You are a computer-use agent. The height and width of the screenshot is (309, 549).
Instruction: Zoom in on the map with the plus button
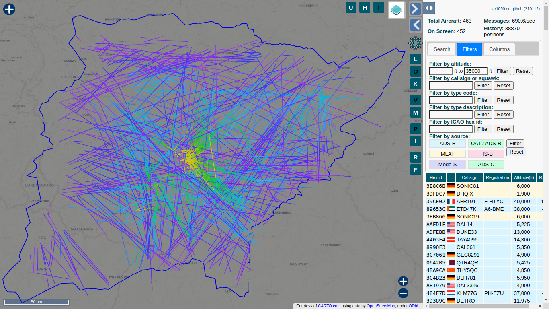click(x=403, y=281)
